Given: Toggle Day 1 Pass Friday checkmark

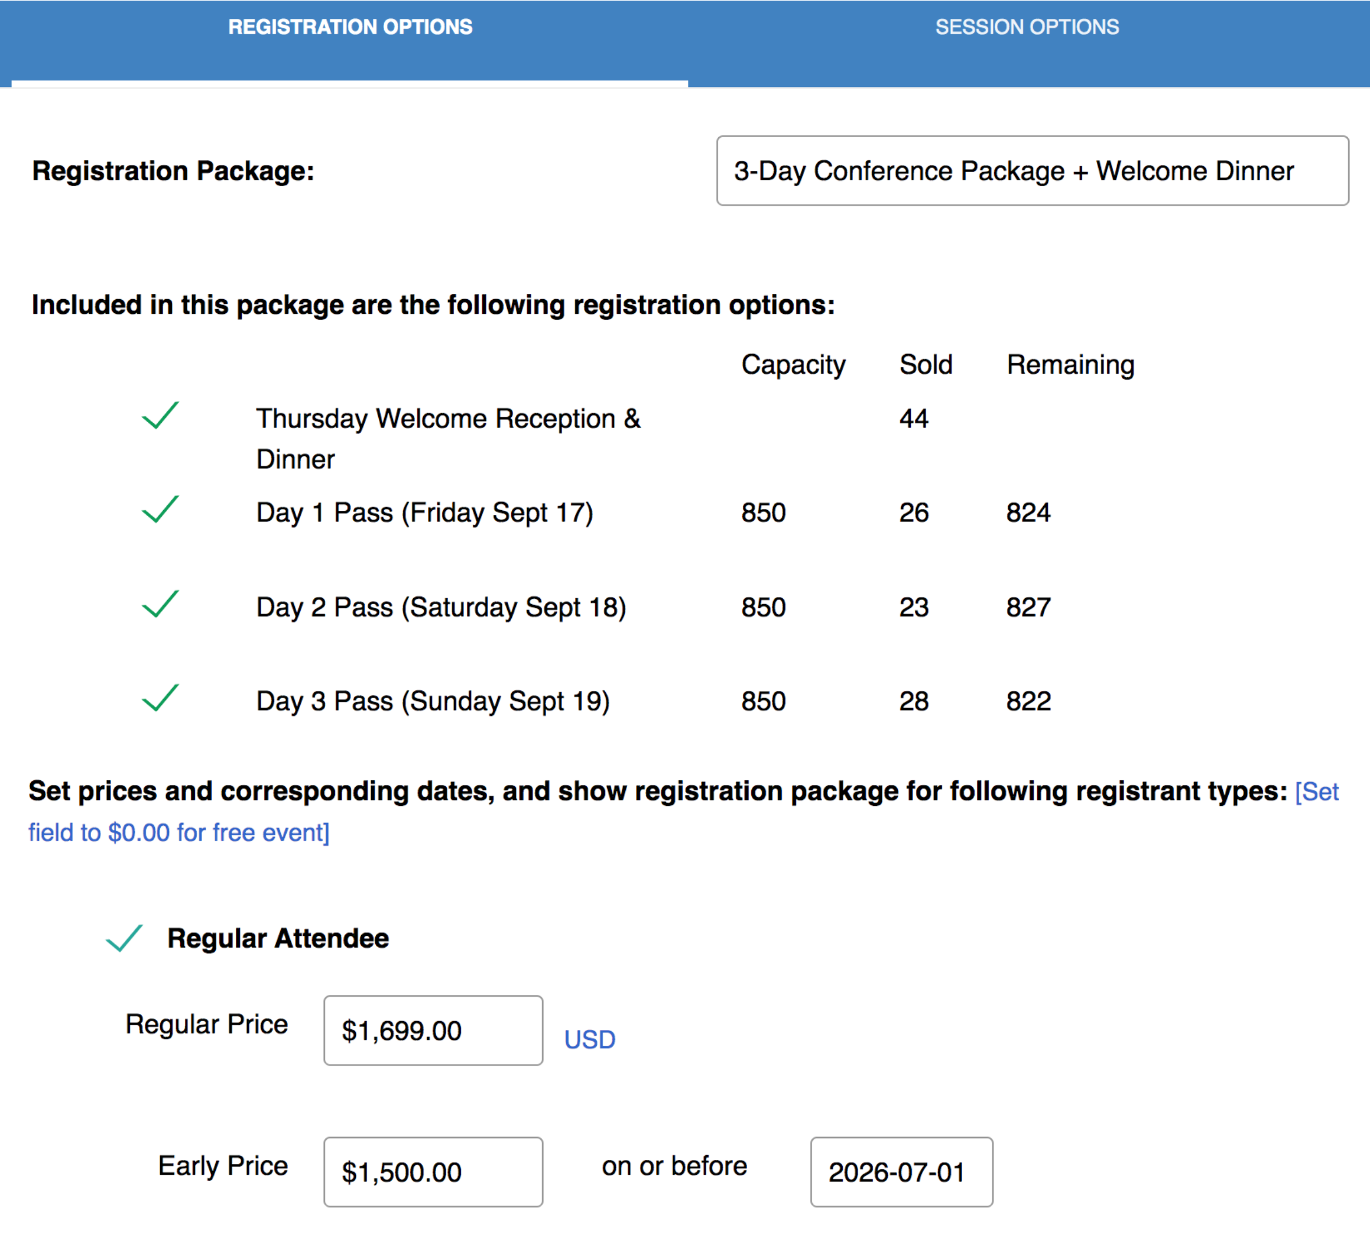Looking at the screenshot, I should [160, 510].
